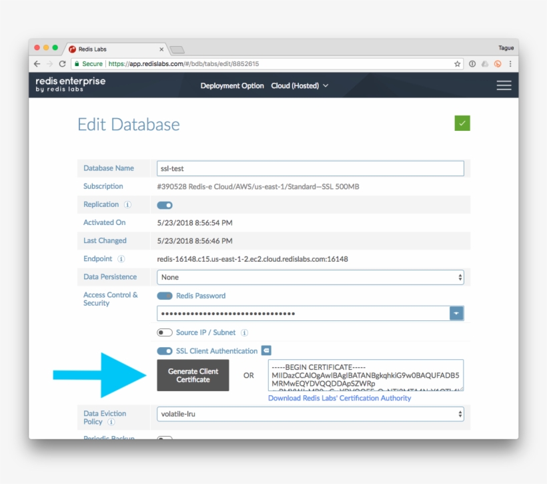
Task: Open the hamburger menu icon
Action: 504,85
